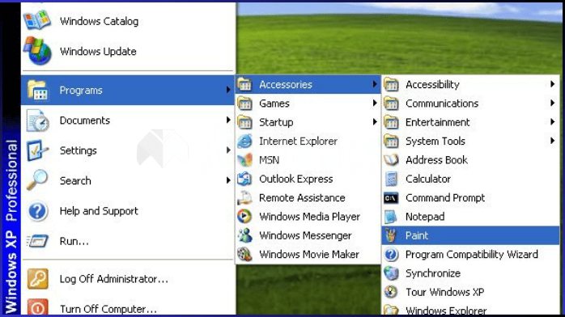The image size is (565, 317).
Task: Click the Games folder icon
Action: pyautogui.click(x=244, y=104)
